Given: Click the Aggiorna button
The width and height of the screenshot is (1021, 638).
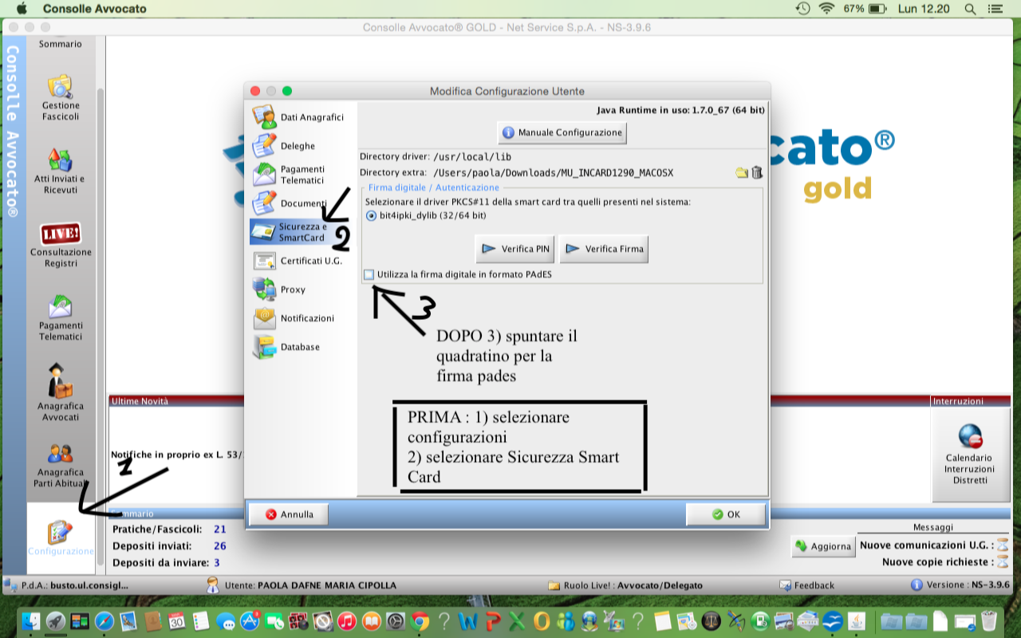Looking at the screenshot, I should coord(823,546).
